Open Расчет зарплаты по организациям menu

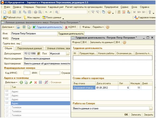(x=84, y=7)
